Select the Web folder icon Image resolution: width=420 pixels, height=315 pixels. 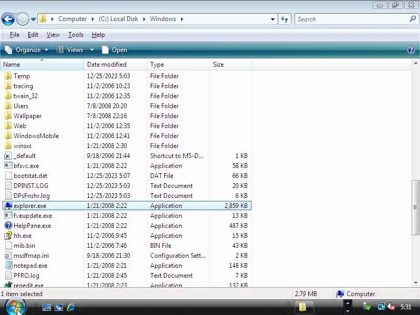pos(8,125)
